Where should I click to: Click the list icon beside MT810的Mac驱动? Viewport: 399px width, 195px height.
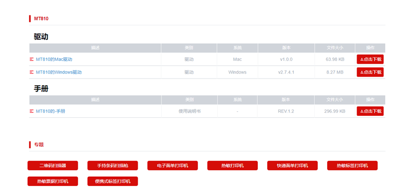31,59
